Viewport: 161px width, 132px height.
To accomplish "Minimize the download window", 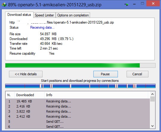I will (134, 4).
